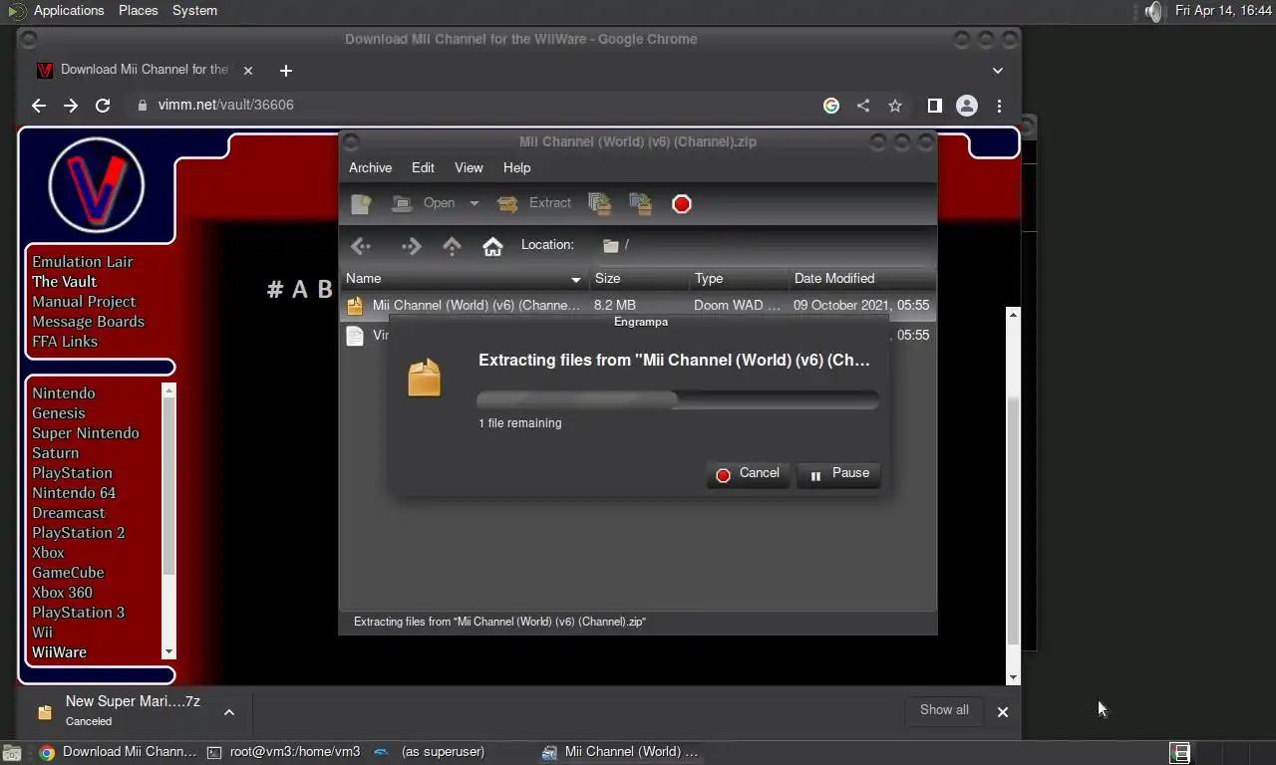1276x765 pixels.
Task: Select WiiWare in systems list
Action: 59,652
